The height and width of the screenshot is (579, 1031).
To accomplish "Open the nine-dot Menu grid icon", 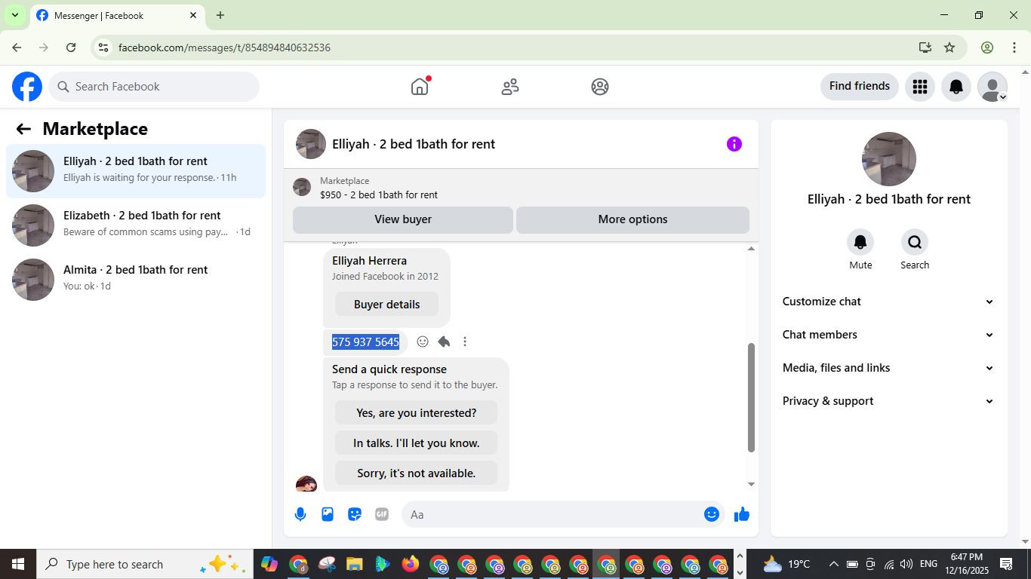I will tap(919, 87).
